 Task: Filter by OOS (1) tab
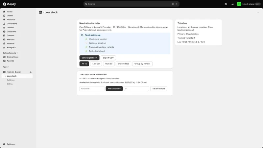pyautogui.click(x=109, y=64)
